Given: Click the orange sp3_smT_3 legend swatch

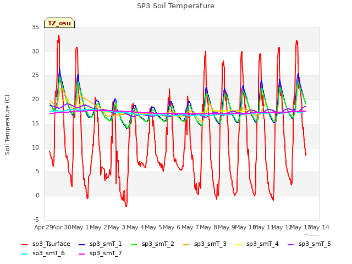Looking at the screenshot, I should tap(186, 244).
